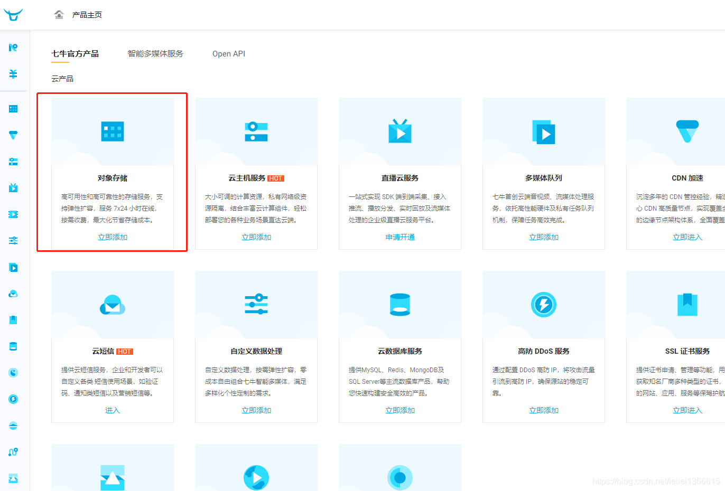The height and width of the screenshot is (491, 725).
Task: Click the HOT badge beside 云主机服务
Action: tap(276, 178)
